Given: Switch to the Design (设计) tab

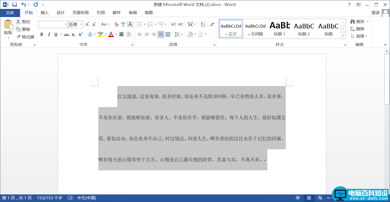Looking at the screenshot, I should [x=61, y=13].
